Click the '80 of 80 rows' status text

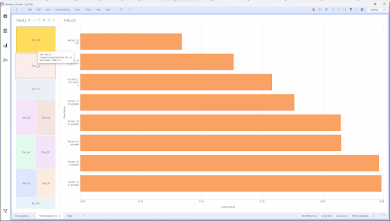point(310,216)
